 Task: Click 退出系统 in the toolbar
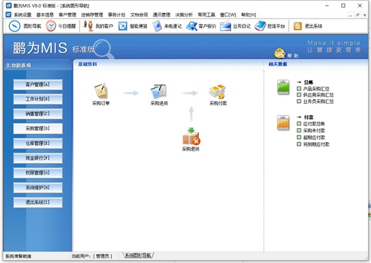point(308,26)
